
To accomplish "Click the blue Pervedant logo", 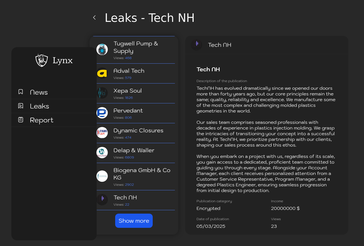I will tap(102, 113).
